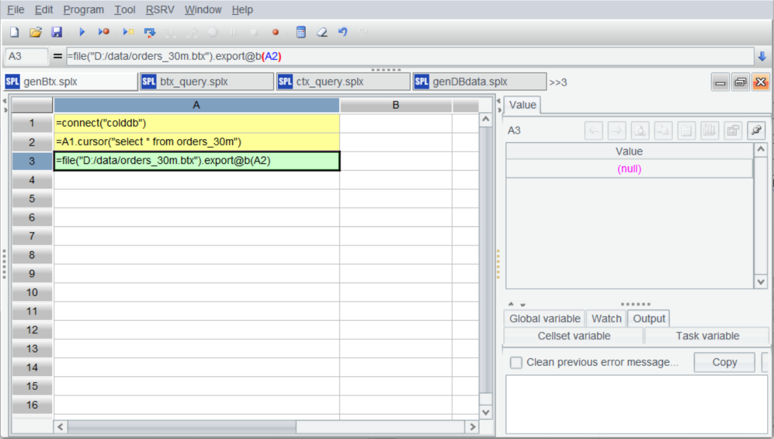Restore the document window size
Viewport: 774px width, 439px height.
coord(740,82)
